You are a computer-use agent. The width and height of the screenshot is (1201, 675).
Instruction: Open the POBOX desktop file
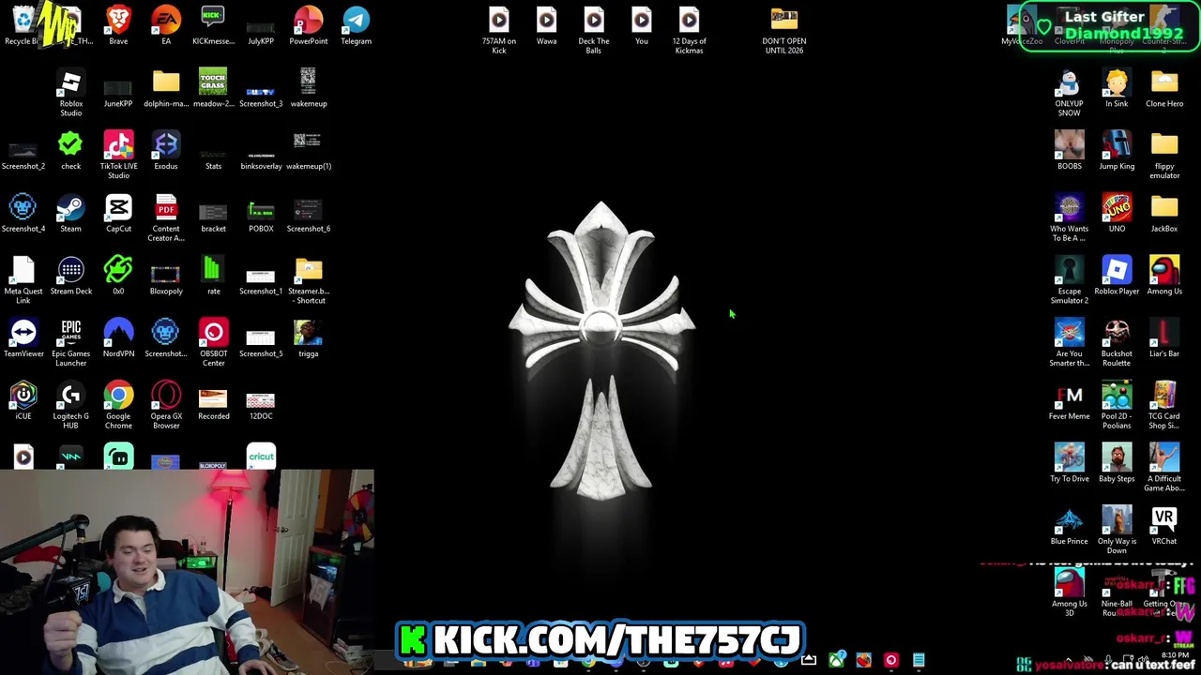click(x=261, y=216)
